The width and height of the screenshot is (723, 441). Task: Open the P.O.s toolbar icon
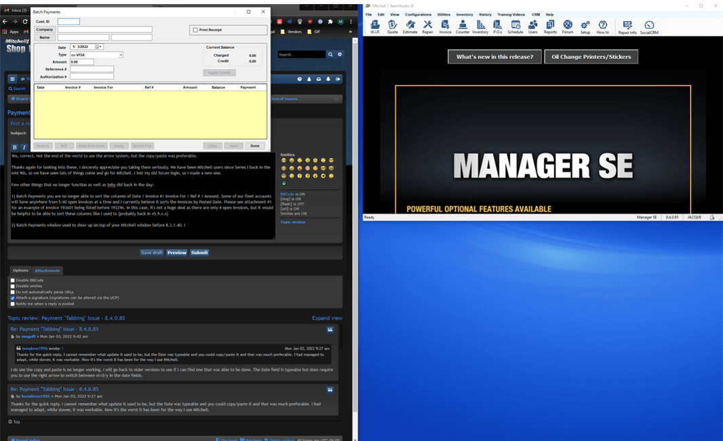point(498,26)
